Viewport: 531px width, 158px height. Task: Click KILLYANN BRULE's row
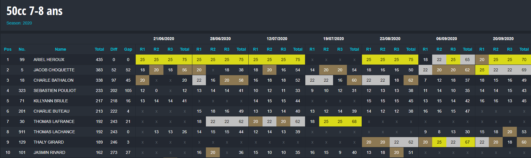click(265, 101)
